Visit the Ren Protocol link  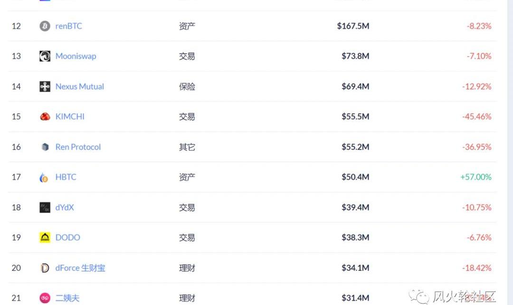(78, 147)
